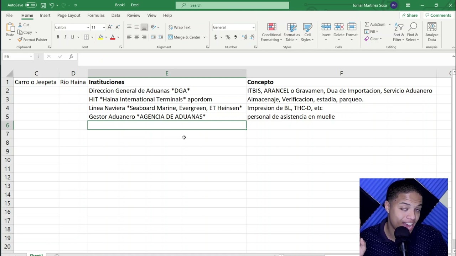Viewport: 456px width, 256px height.
Task: Open the Cell Styles gallery
Action: coord(307,33)
